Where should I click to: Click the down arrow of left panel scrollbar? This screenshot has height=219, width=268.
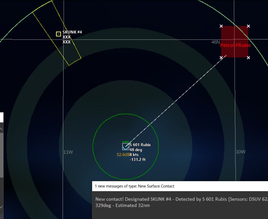1,207
